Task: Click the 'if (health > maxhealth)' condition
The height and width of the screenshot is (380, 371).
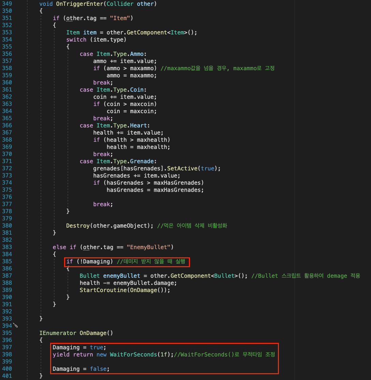Action: [x=132, y=140]
